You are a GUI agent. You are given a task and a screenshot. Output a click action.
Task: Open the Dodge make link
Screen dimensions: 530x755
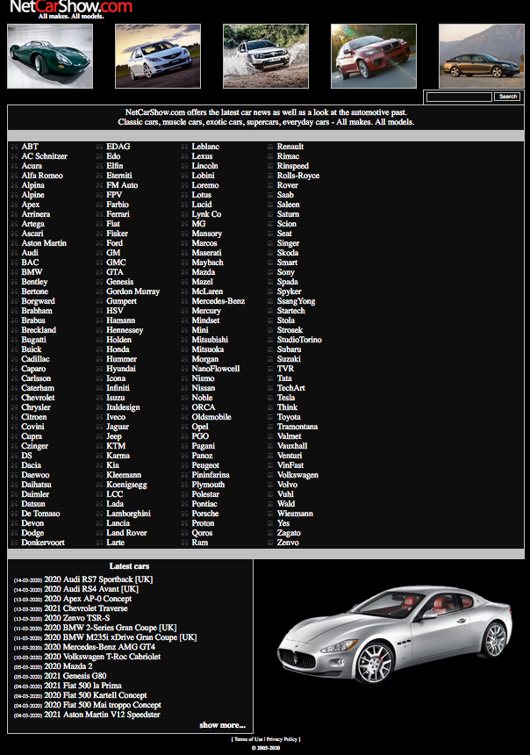[x=32, y=533]
